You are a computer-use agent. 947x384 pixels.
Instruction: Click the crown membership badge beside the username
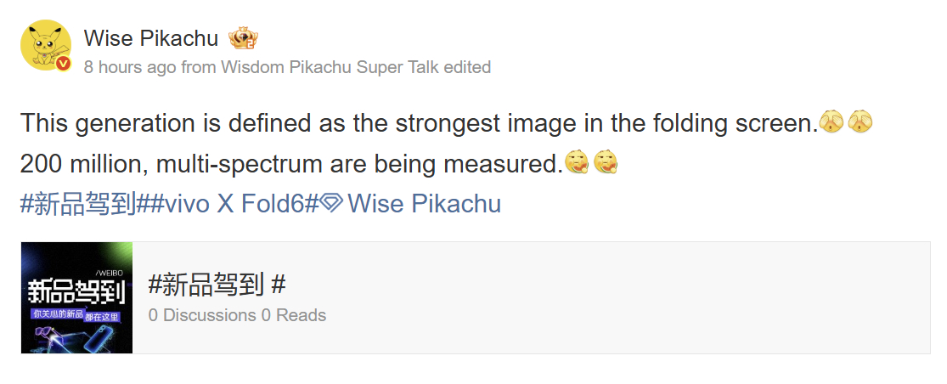tap(243, 38)
